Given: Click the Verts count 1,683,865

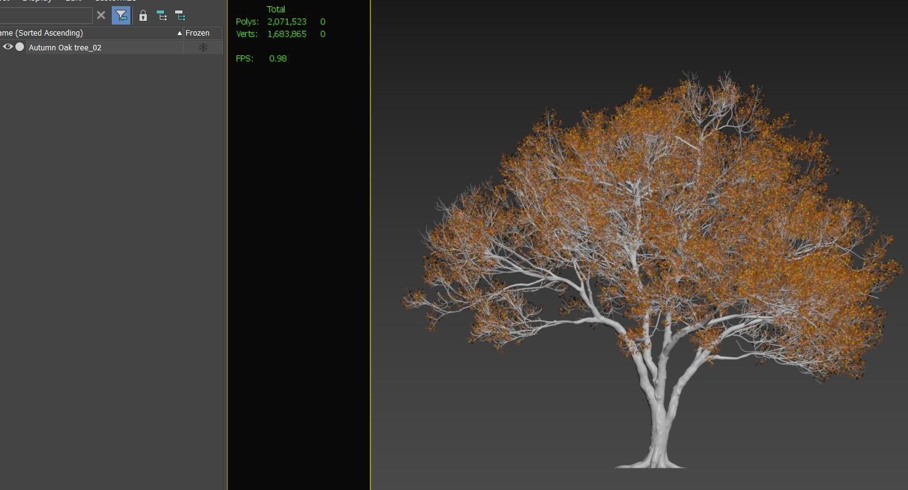Looking at the screenshot, I should pyautogui.click(x=287, y=34).
